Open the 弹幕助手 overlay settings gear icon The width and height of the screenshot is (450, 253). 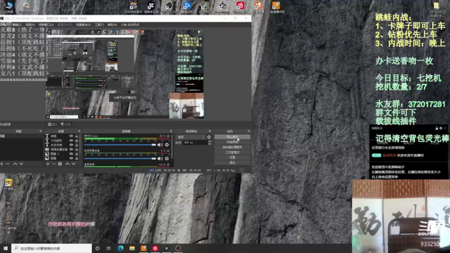point(441,128)
